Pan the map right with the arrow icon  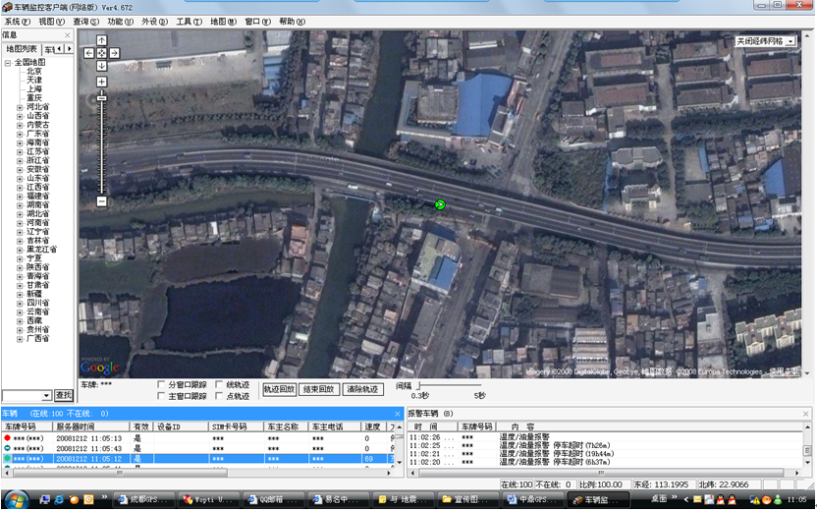pyautogui.click(x=114, y=53)
